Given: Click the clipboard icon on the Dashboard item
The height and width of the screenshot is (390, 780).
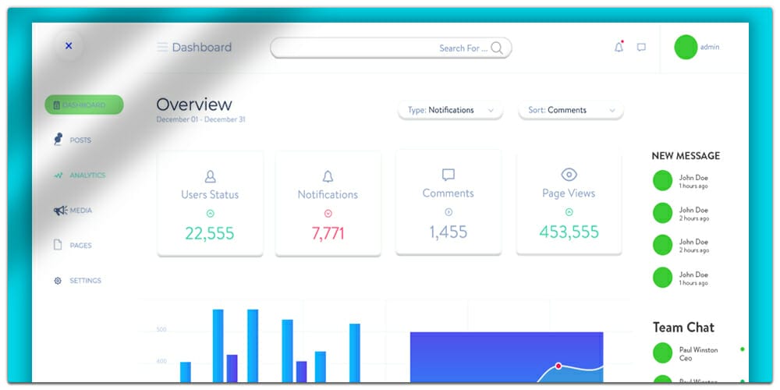Looking at the screenshot, I should point(56,105).
